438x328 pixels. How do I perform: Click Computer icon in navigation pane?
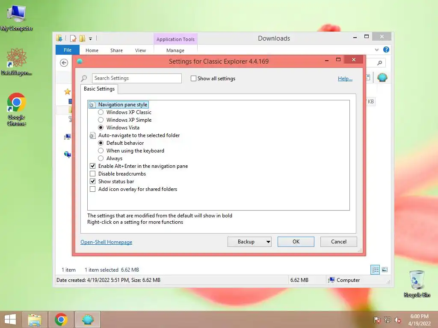(x=68, y=137)
